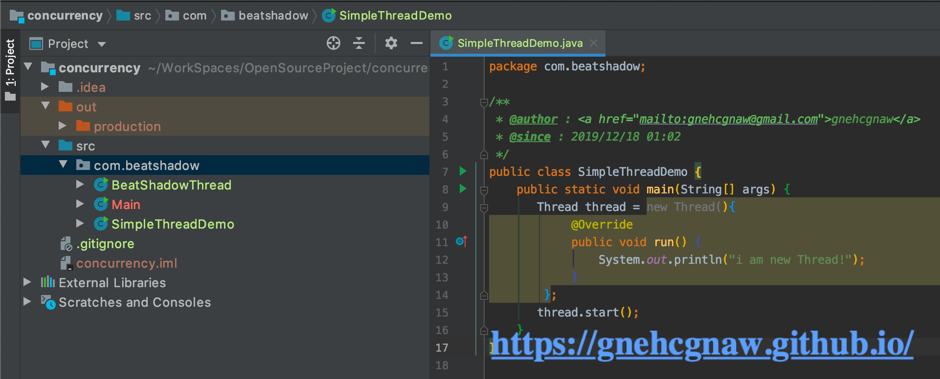Toggle the main method fold marker on line 8
Image resolution: width=940 pixels, height=379 pixels.
484,190
